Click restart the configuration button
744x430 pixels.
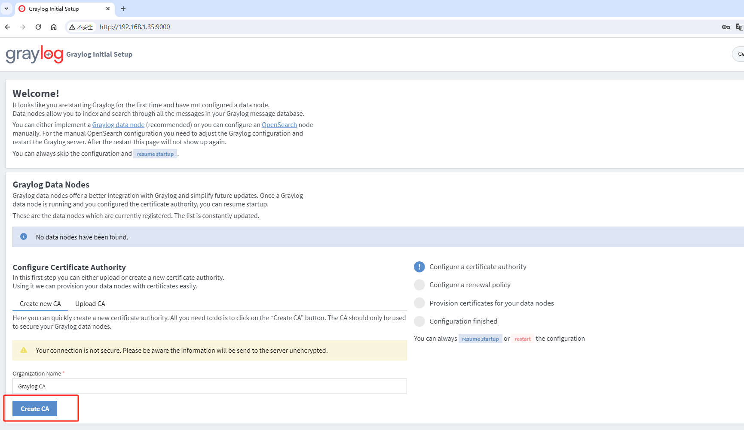click(x=523, y=339)
